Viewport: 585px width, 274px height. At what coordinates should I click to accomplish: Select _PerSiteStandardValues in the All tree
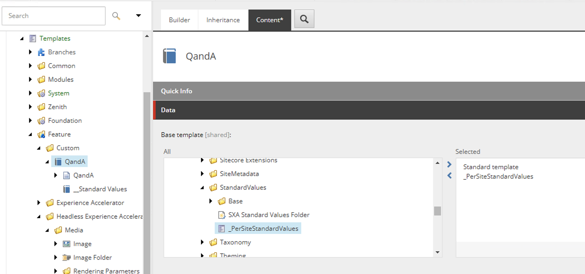coord(263,229)
